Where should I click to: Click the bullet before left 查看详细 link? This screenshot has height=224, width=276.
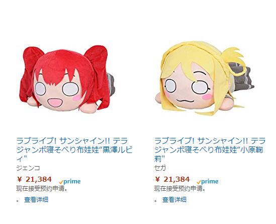pyautogui.click(x=18, y=201)
